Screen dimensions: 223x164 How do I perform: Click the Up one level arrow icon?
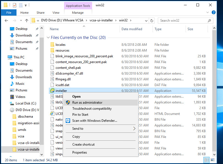pyautogui.click(x=27, y=20)
